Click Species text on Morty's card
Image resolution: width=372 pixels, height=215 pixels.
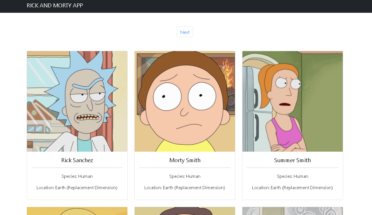click(185, 176)
